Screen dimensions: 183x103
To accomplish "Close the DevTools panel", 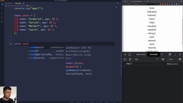I will pos(180,54).
